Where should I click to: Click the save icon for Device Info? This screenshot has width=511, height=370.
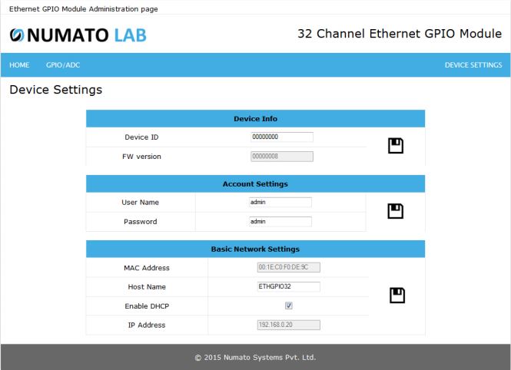pyautogui.click(x=396, y=146)
